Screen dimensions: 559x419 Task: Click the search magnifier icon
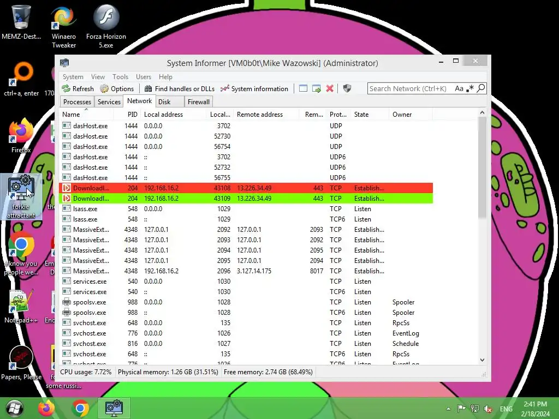click(480, 88)
